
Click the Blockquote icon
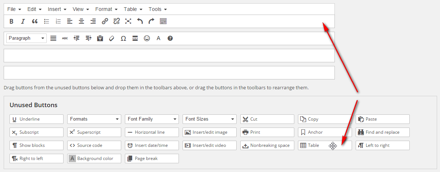tap(35, 21)
